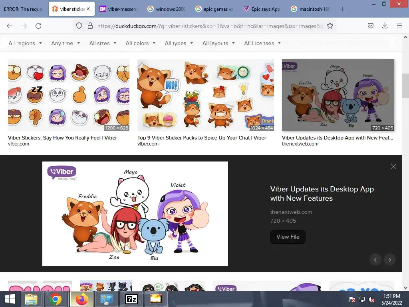Click the scrollbar down arrow
Viewport: 409px width, 307px height.
pos(405,288)
